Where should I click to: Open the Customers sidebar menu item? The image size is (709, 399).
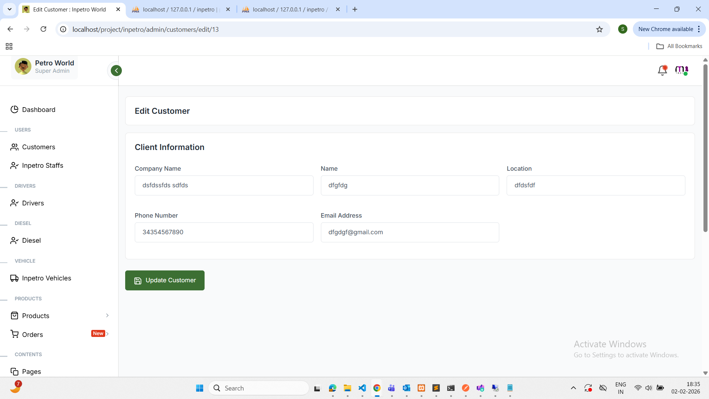click(38, 147)
